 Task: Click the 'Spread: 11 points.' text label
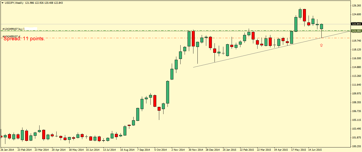(x=24, y=39)
